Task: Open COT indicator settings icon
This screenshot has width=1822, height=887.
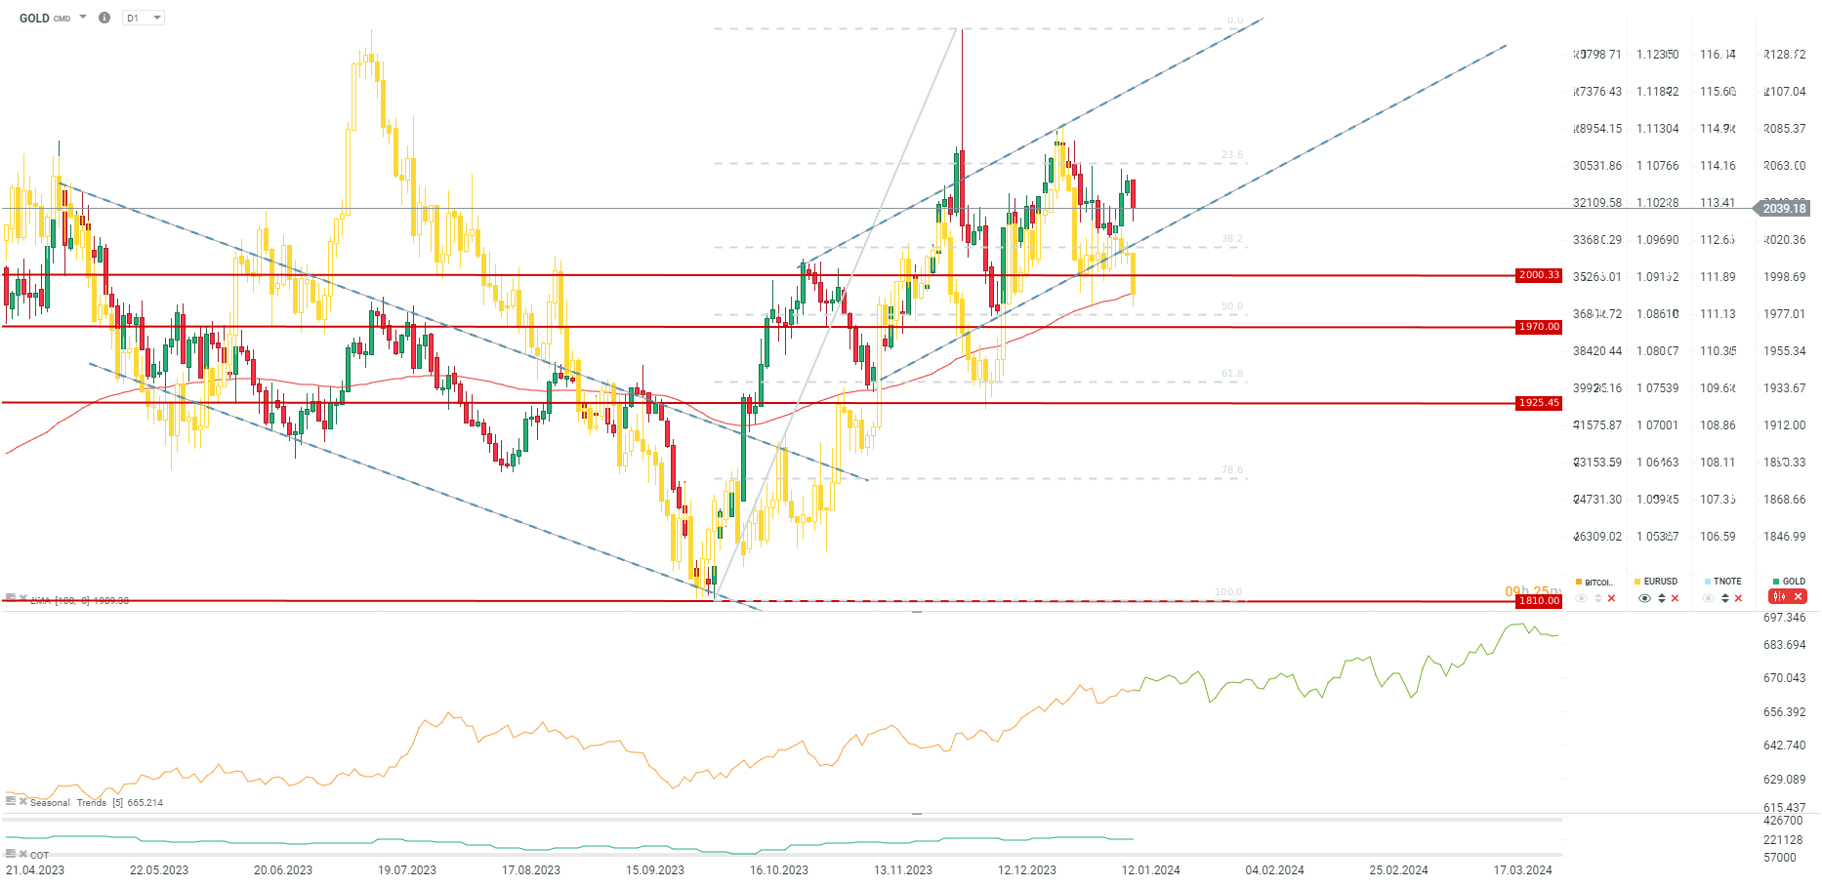Action: pyautogui.click(x=11, y=854)
